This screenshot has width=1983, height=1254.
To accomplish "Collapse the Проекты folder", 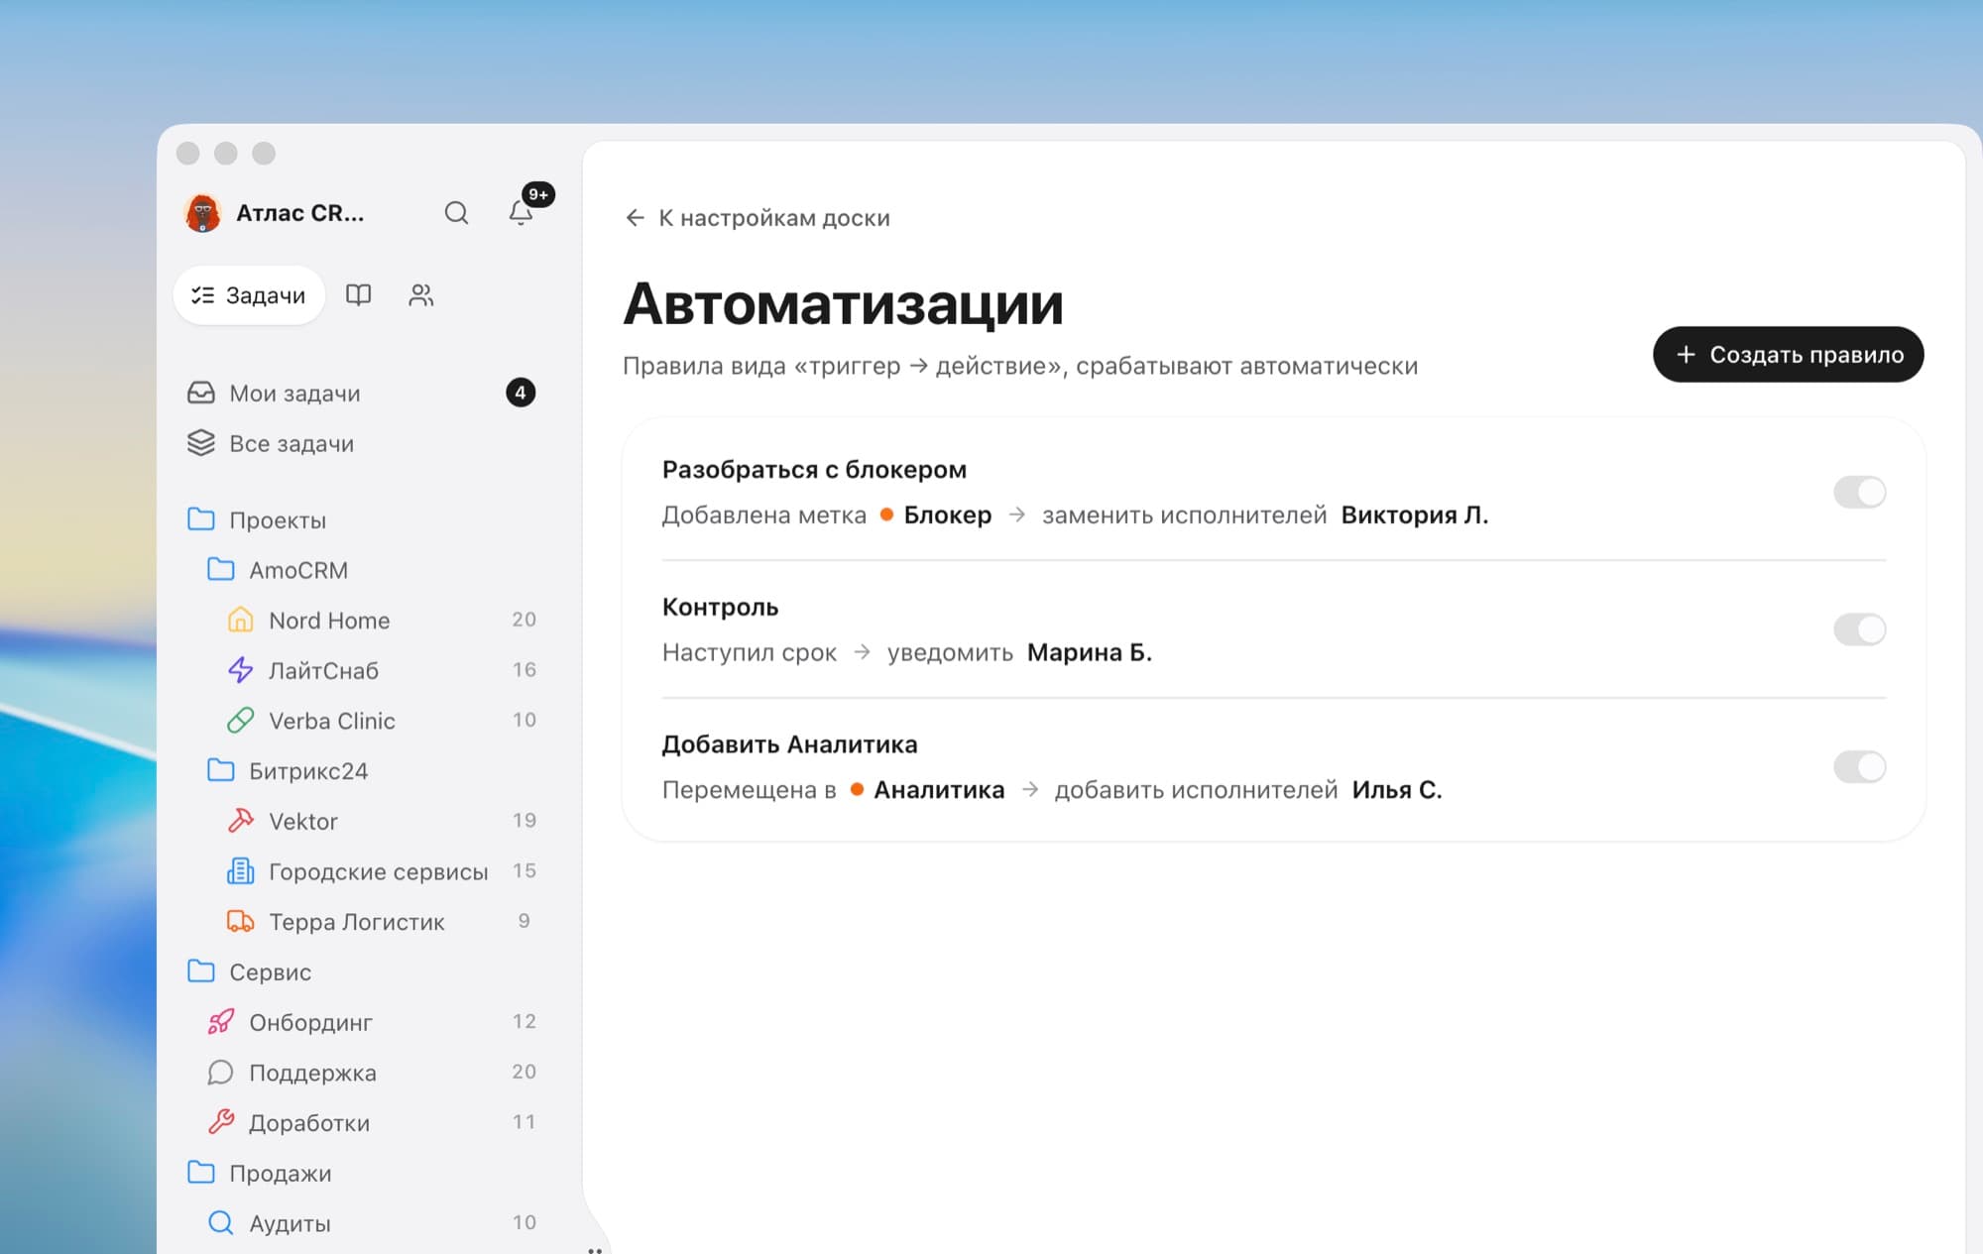I will (x=201, y=519).
